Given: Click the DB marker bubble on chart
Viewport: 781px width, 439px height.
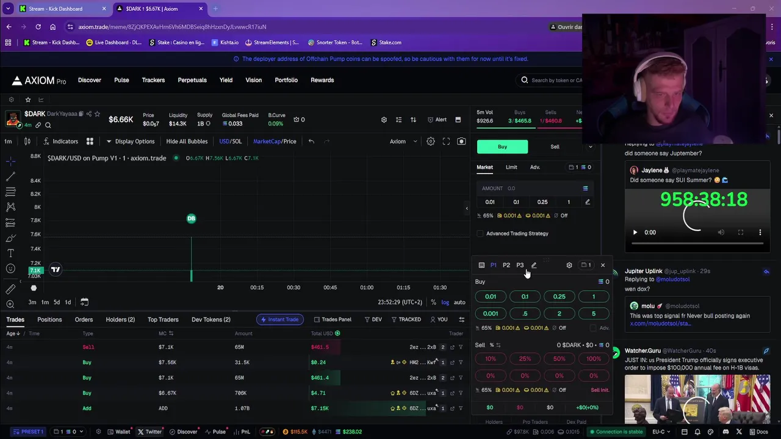Looking at the screenshot, I should point(191,218).
